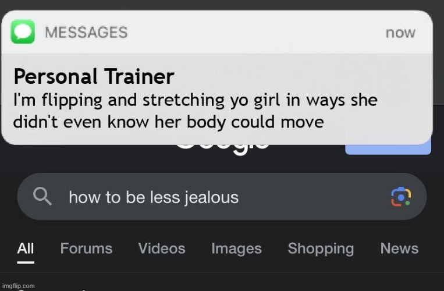
Task: Select the All results tab
Action: point(26,249)
